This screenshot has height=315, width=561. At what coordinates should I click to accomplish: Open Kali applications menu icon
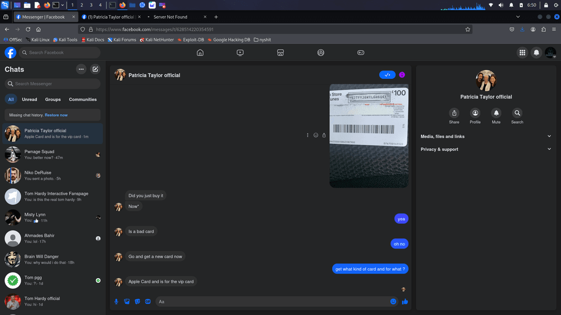tap(5, 5)
